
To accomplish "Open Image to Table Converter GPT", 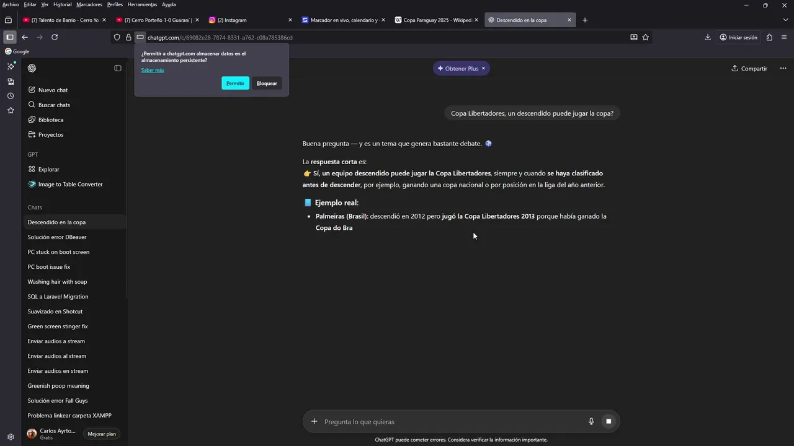I will click(x=74, y=184).
